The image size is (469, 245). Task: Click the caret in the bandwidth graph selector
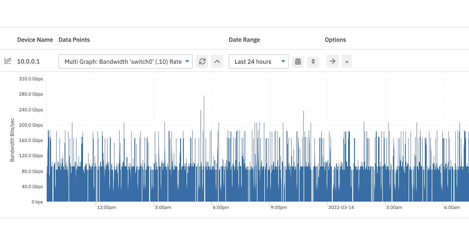coord(187,61)
